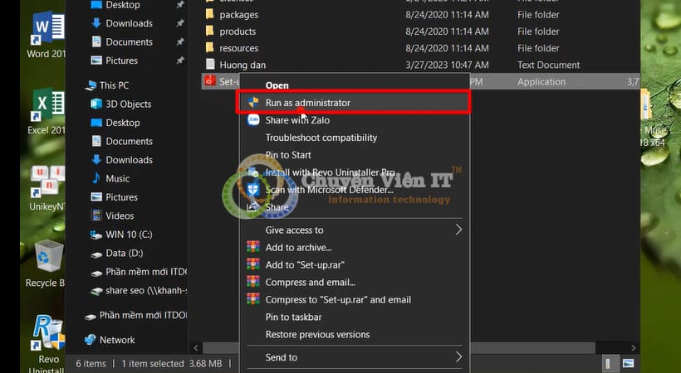Click the WinRAR icon beside Add to archive
The image size is (681, 373).
coord(253,247)
